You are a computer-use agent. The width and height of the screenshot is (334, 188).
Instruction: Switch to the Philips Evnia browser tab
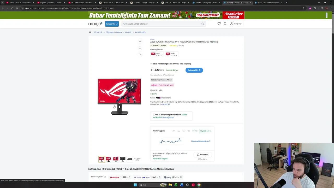click(x=269, y=3)
